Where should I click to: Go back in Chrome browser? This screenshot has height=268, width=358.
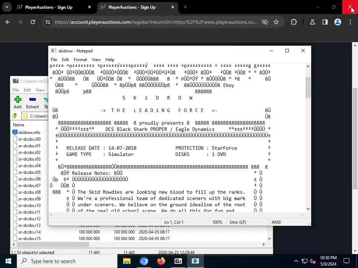pos(8,22)
